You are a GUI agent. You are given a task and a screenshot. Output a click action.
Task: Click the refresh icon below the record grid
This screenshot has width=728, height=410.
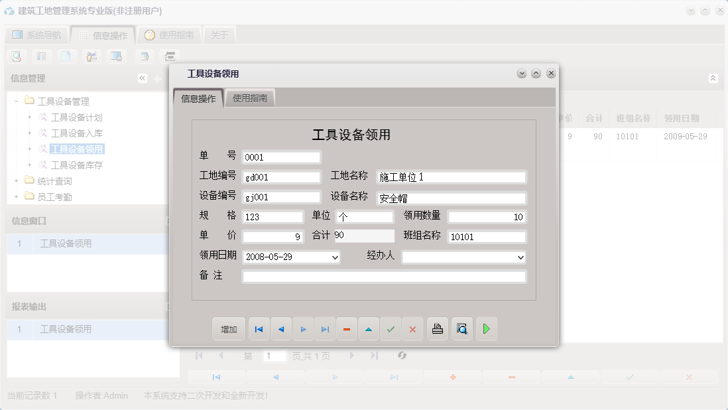(x=402, y=356)
